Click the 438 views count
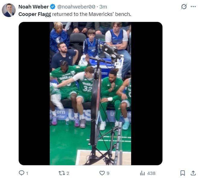Image resolution: width=199 pixels, height=180 pixels. coord(151,173)
